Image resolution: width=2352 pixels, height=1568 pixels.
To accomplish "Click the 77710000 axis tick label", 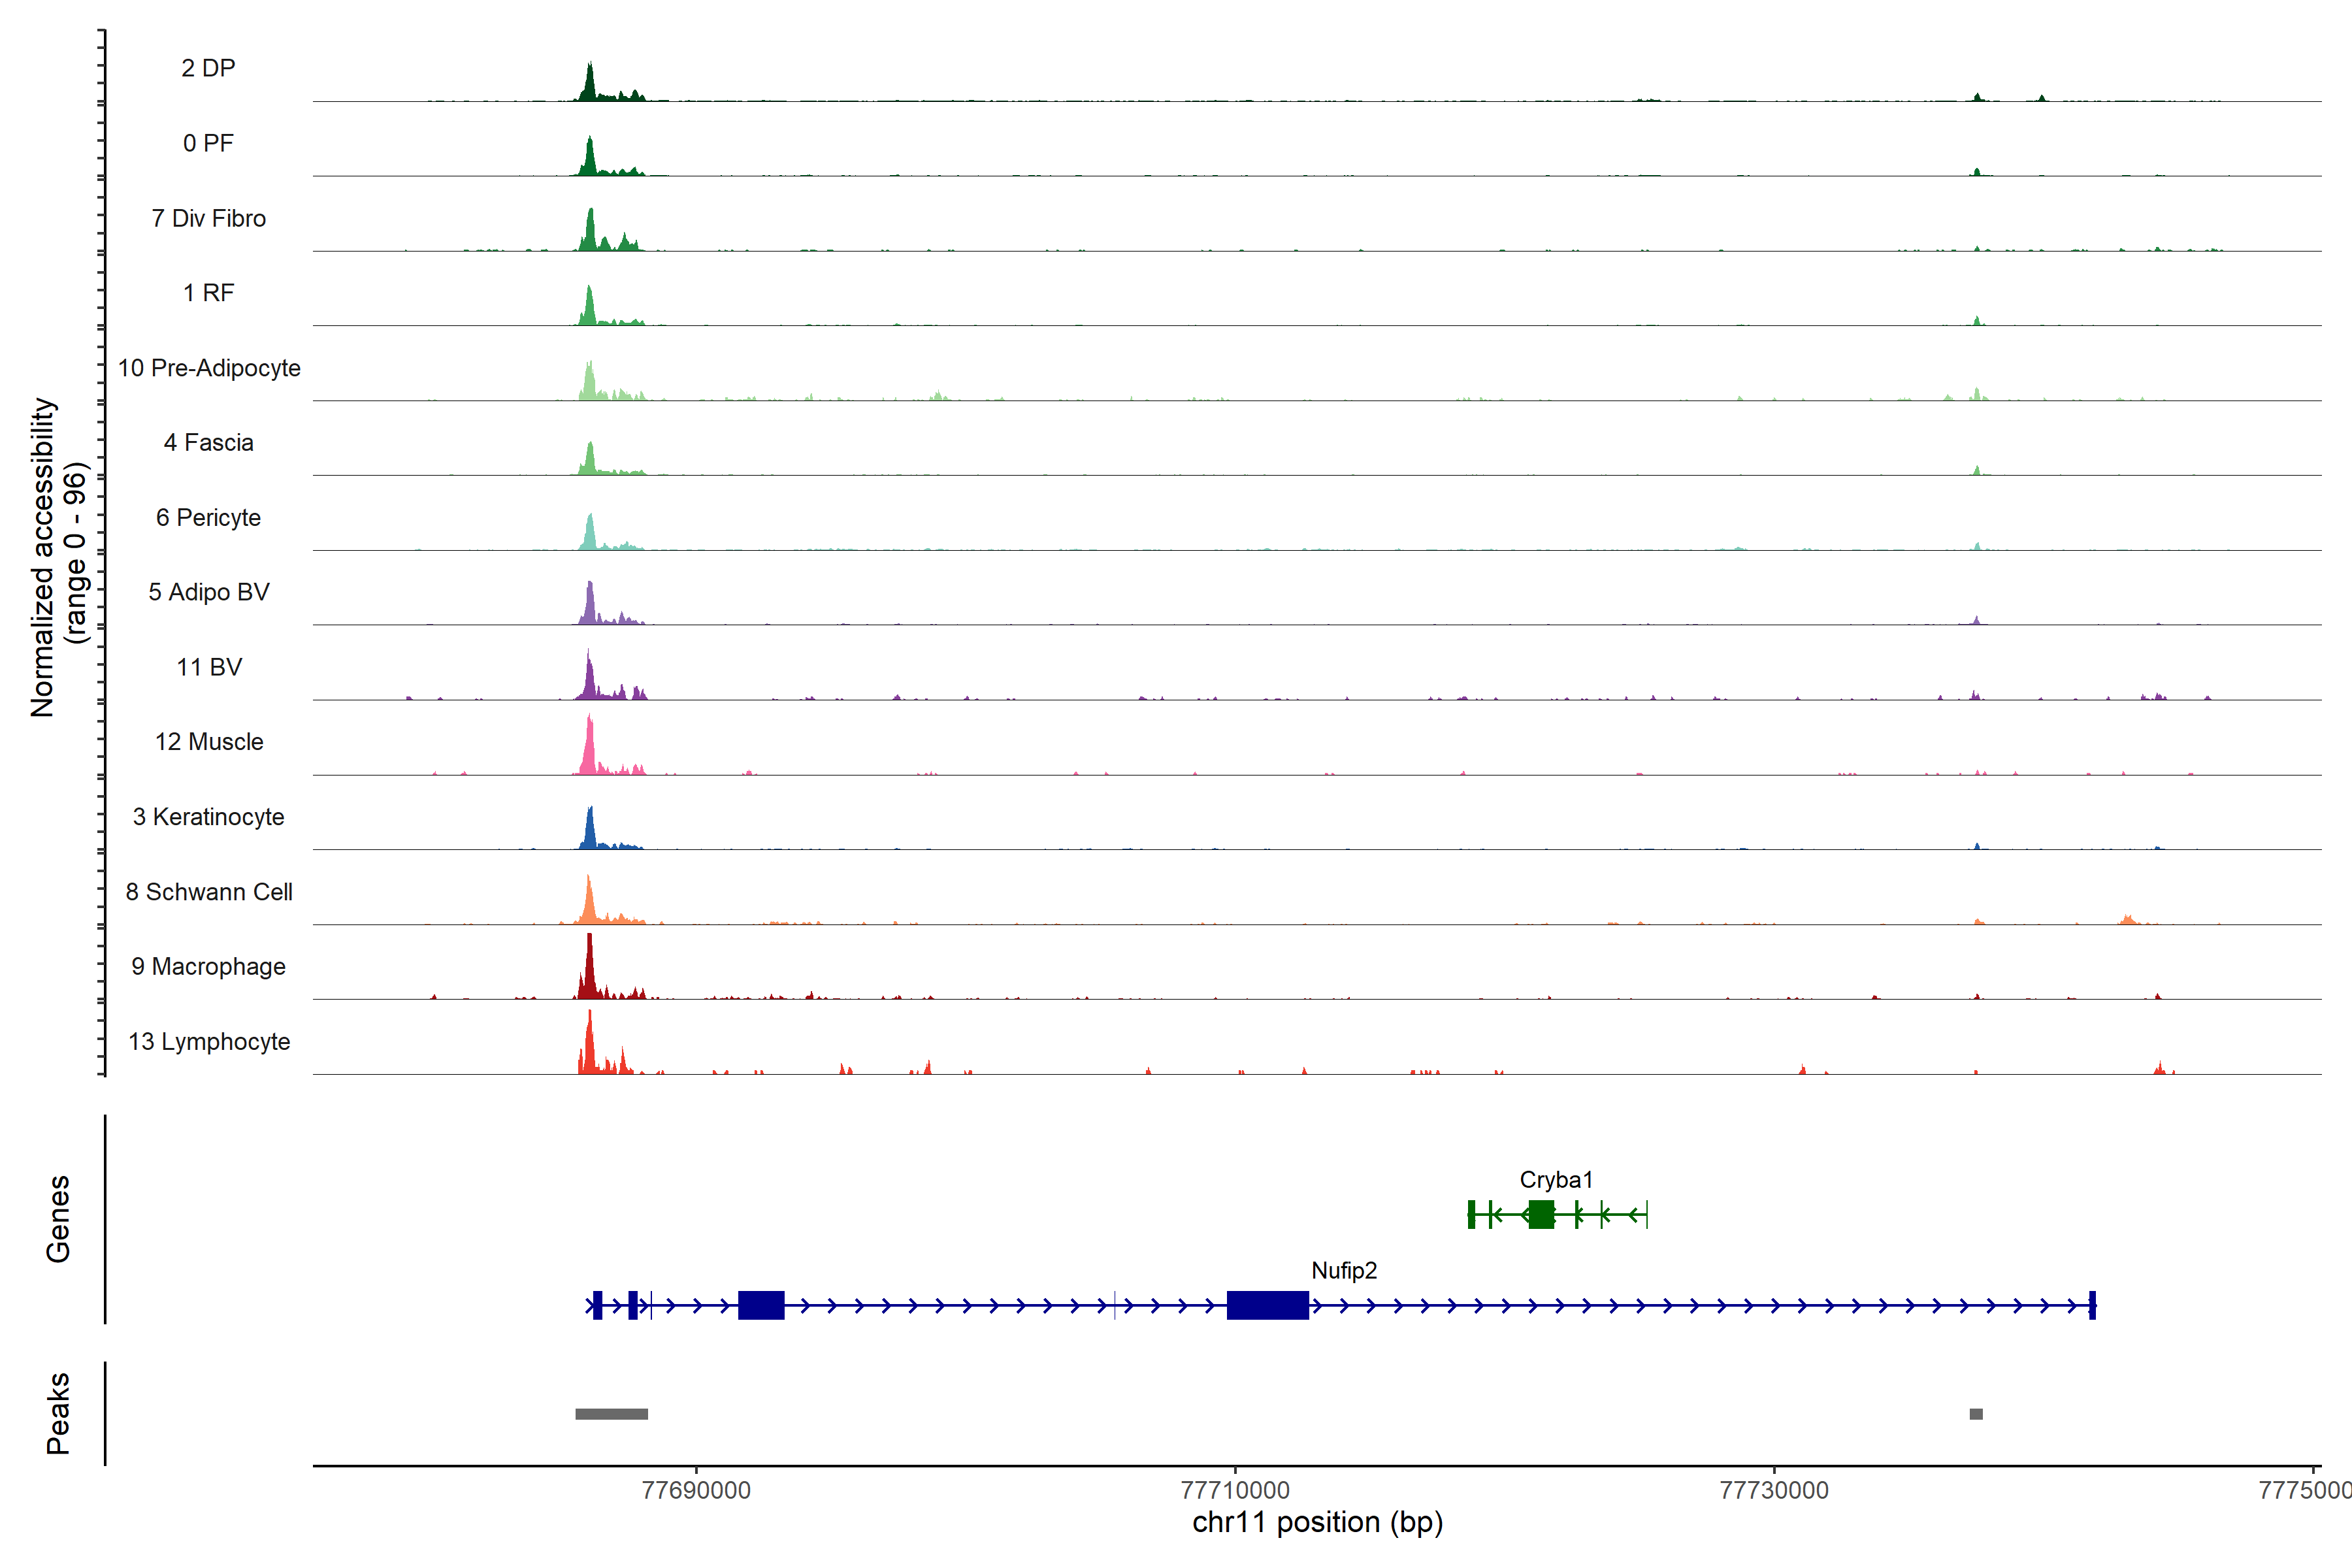I will [1235, 1490].
